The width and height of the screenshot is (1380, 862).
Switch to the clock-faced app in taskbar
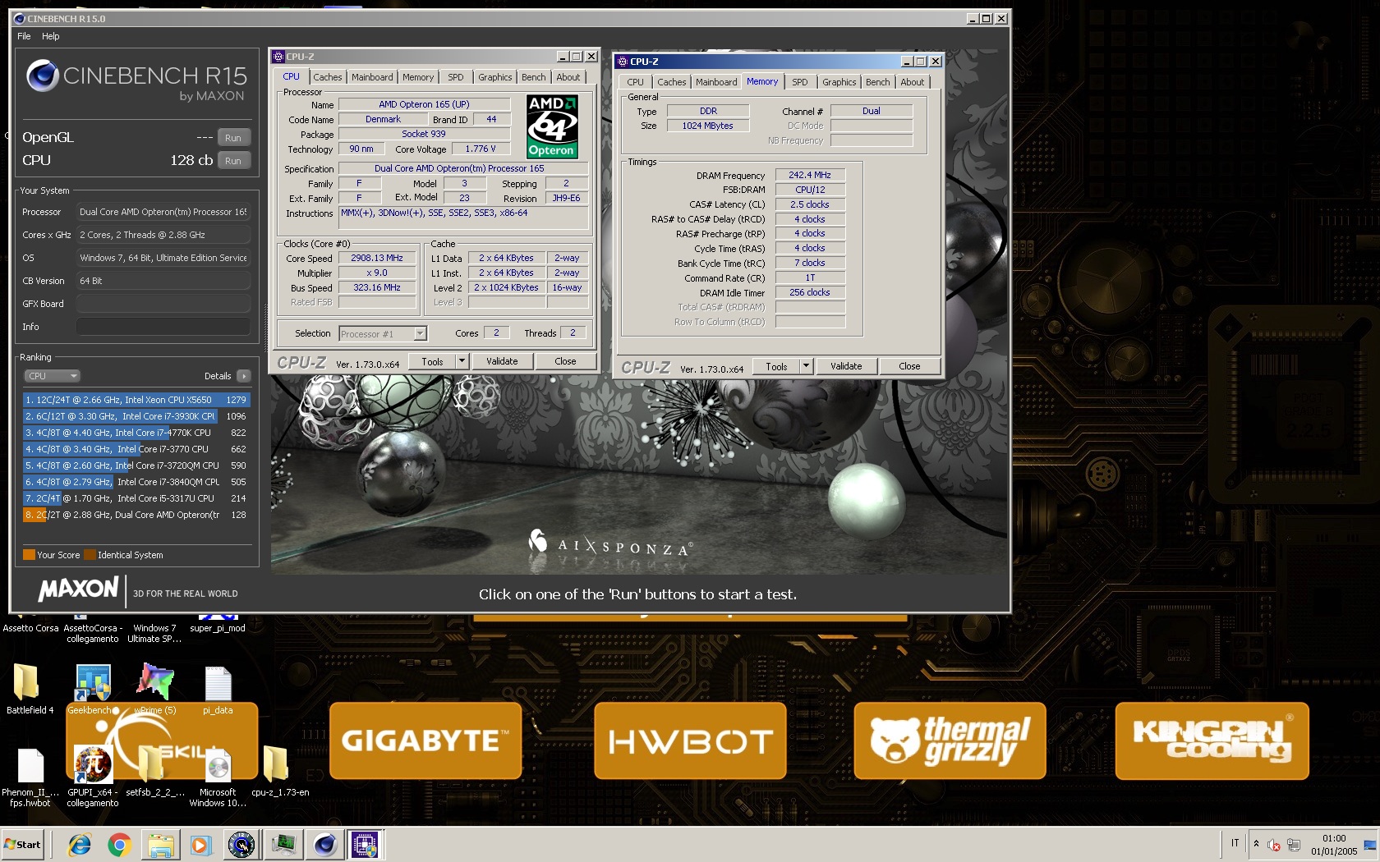tap(241, 845)
